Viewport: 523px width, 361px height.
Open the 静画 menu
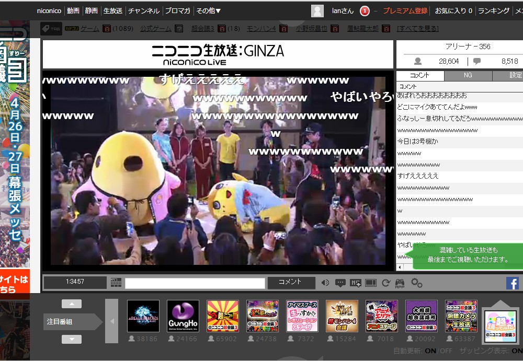(x=91, y=10)
